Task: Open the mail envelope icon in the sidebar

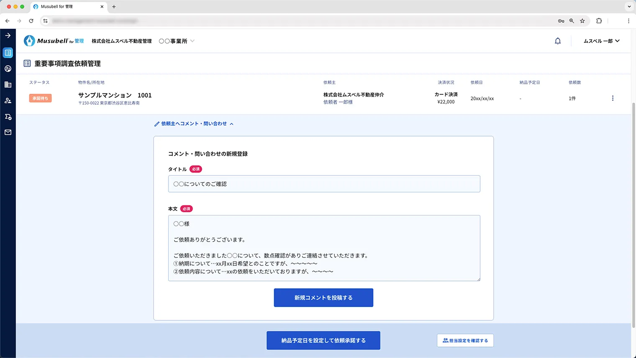Action: (8, 132)
